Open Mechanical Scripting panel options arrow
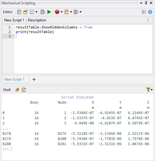Image resolution: width=155 pixels, height=161 pixels. 141,3
